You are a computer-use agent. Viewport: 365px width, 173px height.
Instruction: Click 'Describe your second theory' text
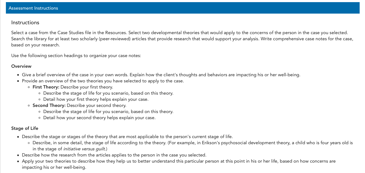click(x=96, y=105)
